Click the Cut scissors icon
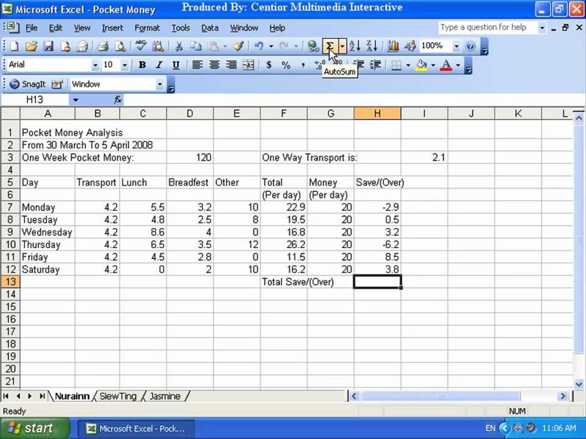586x439 pixels. point(179,46)
